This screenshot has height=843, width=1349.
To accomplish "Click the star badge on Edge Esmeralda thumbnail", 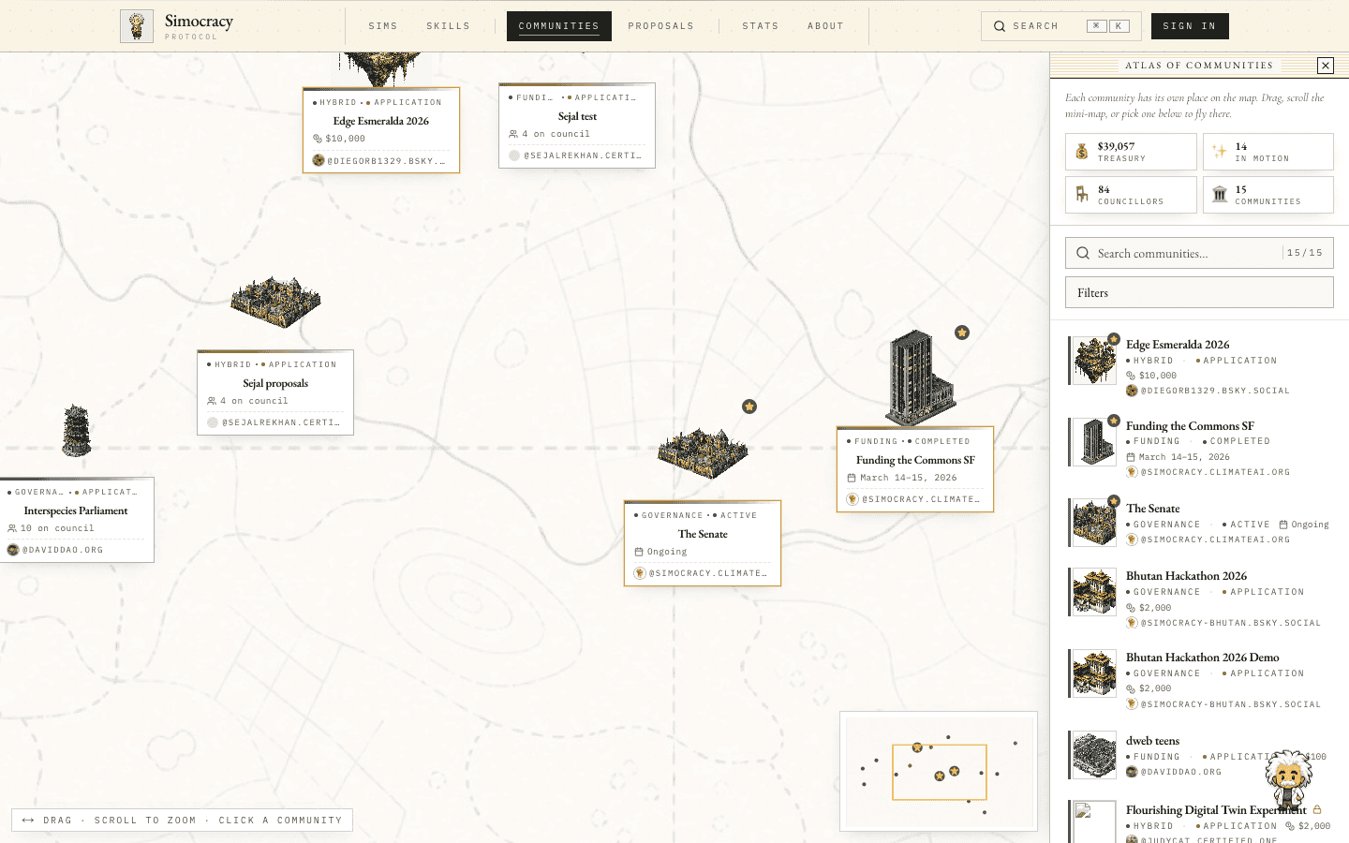I will 1114,339.
